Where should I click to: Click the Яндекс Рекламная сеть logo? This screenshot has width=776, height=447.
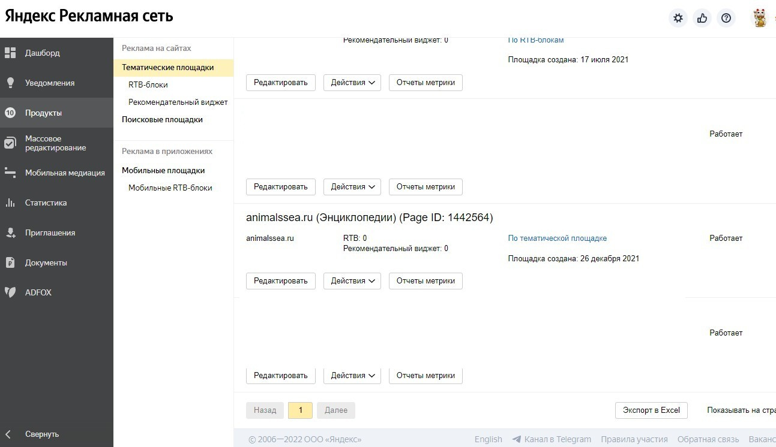(89, 16)
